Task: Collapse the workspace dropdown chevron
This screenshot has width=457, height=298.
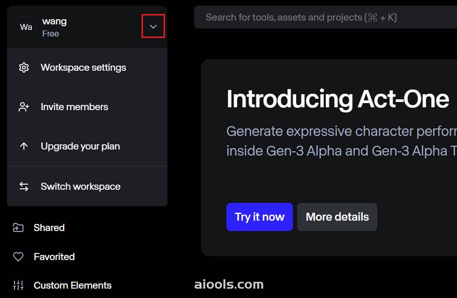Action: [x=153, y=27]
